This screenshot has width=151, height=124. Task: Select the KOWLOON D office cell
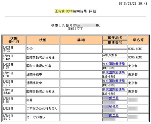[115, 55]
